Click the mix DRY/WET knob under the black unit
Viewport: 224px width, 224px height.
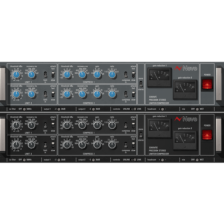tap(197, 160)
